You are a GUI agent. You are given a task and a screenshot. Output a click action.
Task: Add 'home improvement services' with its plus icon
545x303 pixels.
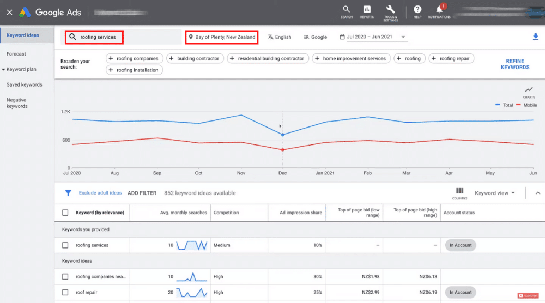(x=317, y=58)
